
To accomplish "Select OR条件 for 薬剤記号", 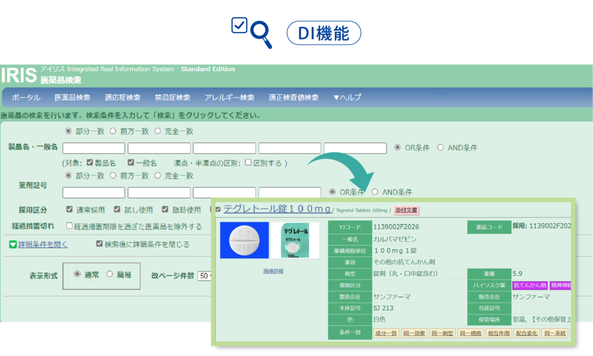I will click(x=332, y=192).
